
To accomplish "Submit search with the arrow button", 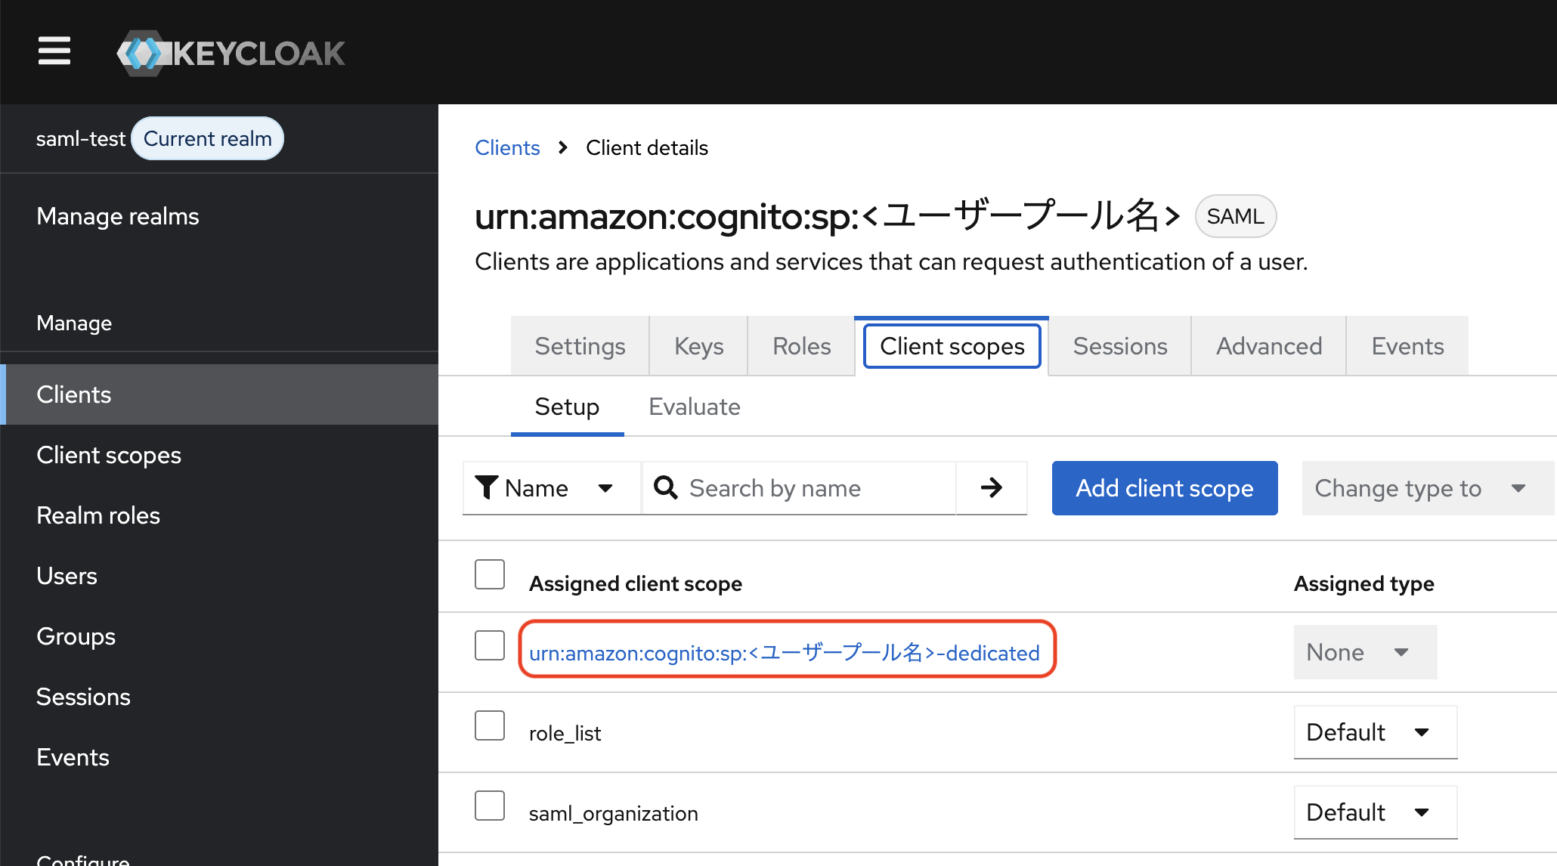I will 991,488.
